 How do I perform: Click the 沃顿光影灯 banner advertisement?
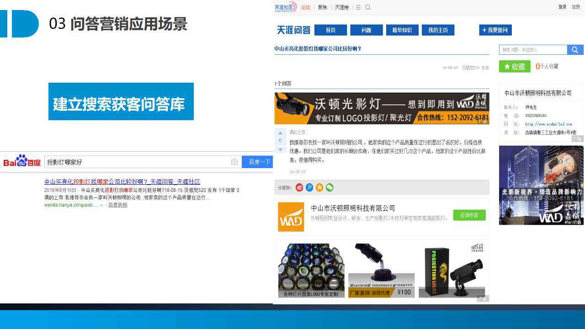coord(382,108)
